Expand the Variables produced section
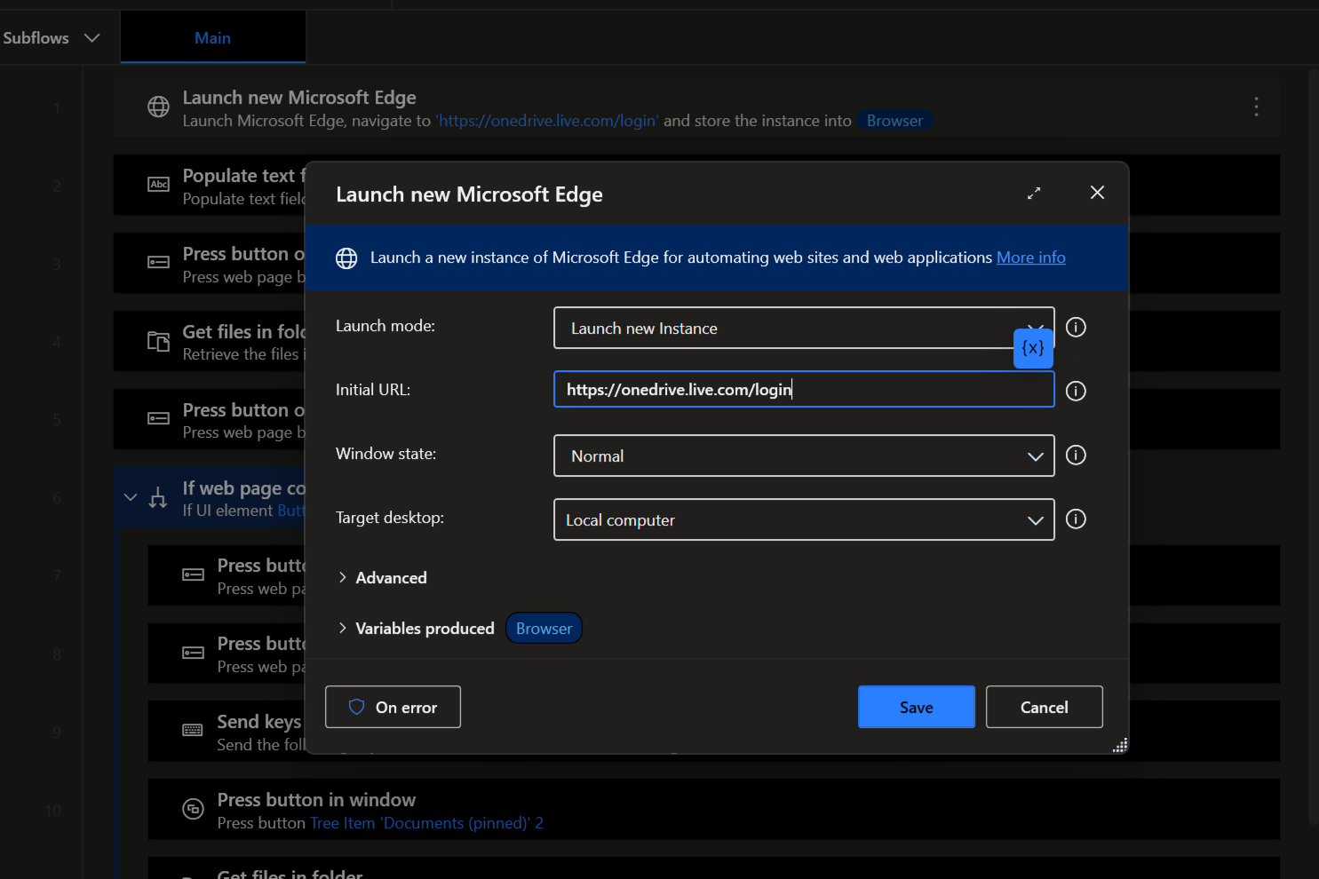This screenshot has width=1319, height=879. (416, 629)
